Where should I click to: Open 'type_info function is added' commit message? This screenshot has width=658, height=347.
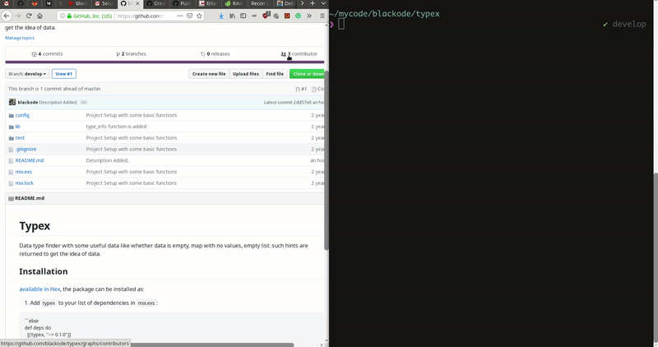tap(116, 127)
